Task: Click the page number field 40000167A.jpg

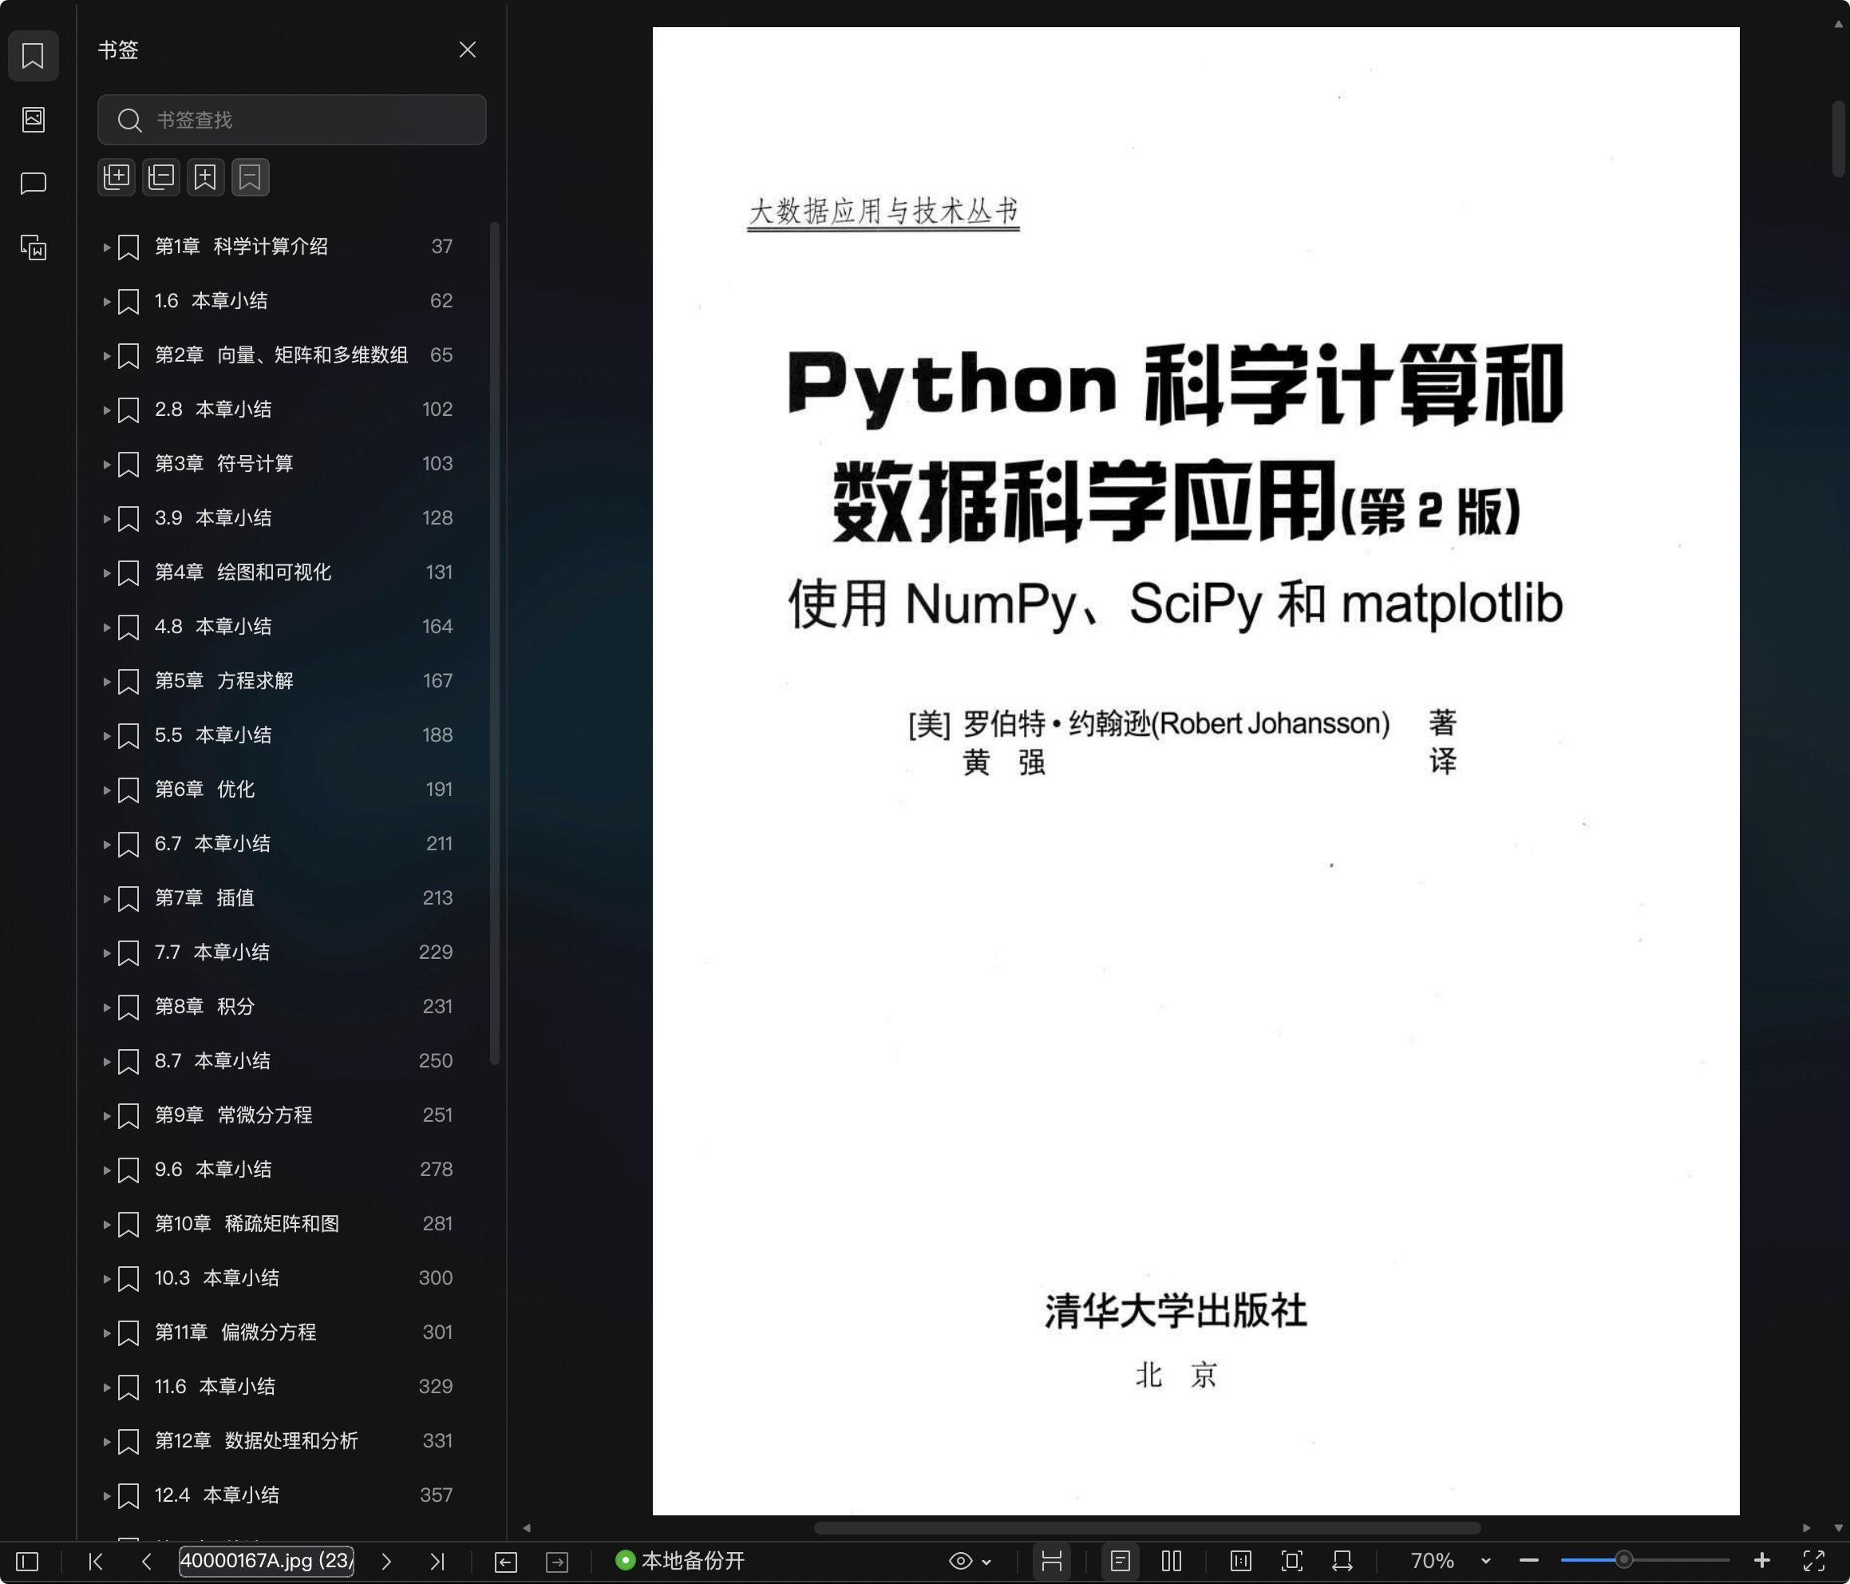Action: pyautogui.click(x=266, y=1562)
